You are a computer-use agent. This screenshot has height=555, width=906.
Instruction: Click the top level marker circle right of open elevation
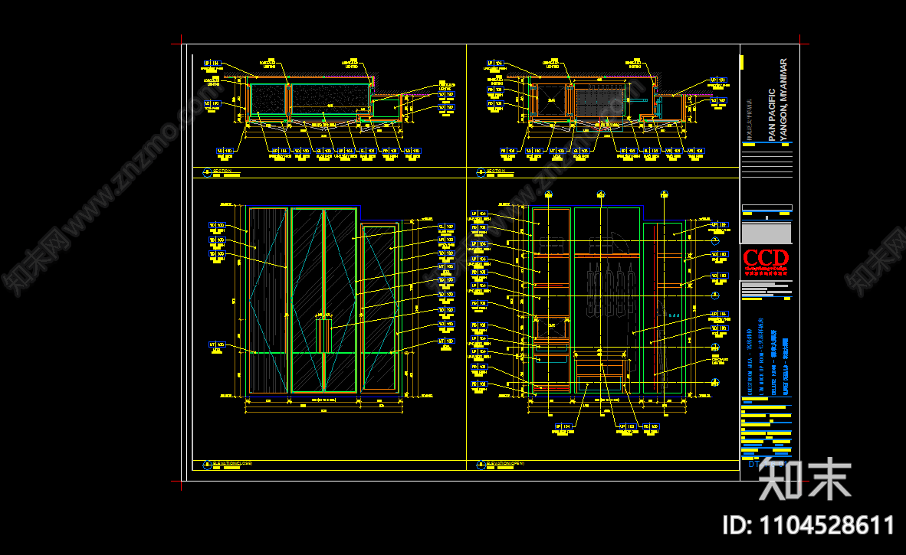pyautogui.click(x=714, y=241)
